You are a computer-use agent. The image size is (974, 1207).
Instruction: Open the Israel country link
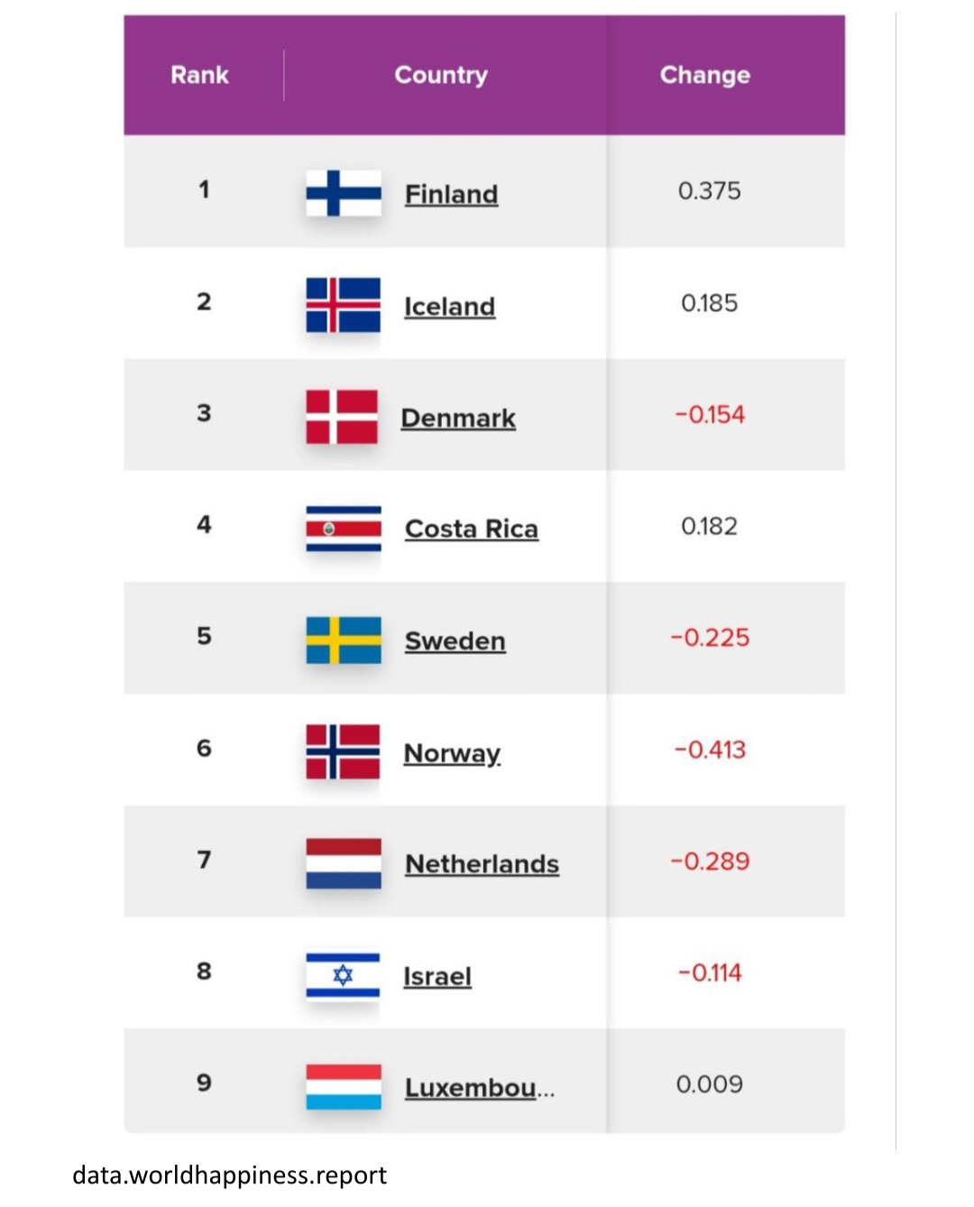click(437, 976)
